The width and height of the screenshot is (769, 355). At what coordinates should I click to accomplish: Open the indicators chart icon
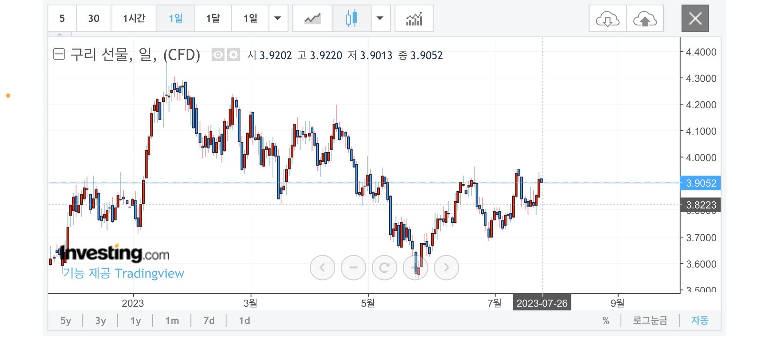tap(414, 18)
